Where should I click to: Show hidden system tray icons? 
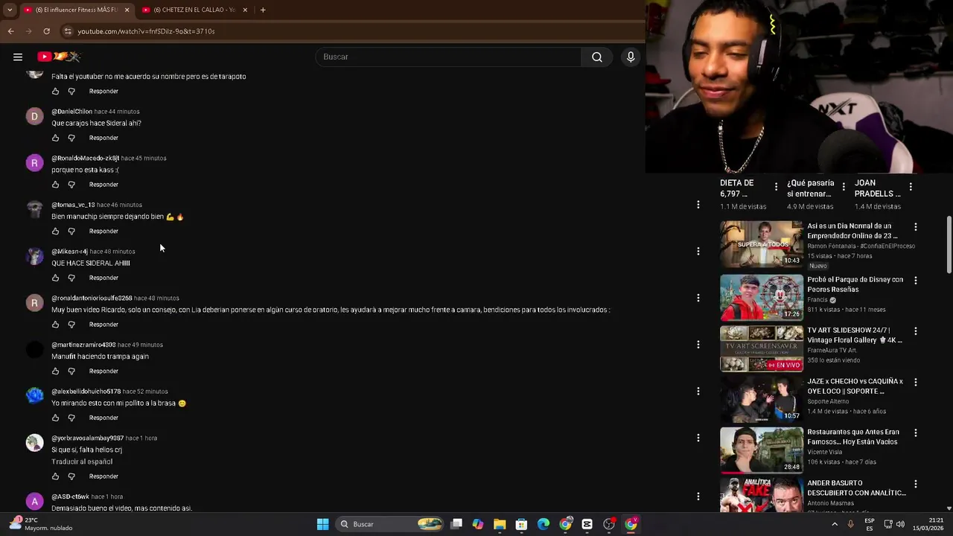[834, 524]
